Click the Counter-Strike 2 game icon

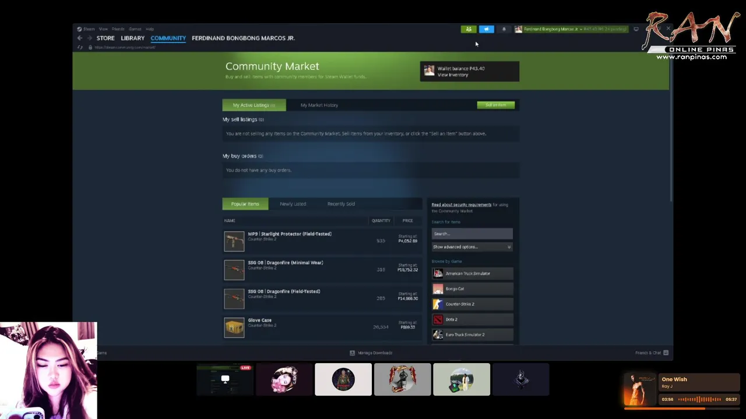[x=438, y=304]
